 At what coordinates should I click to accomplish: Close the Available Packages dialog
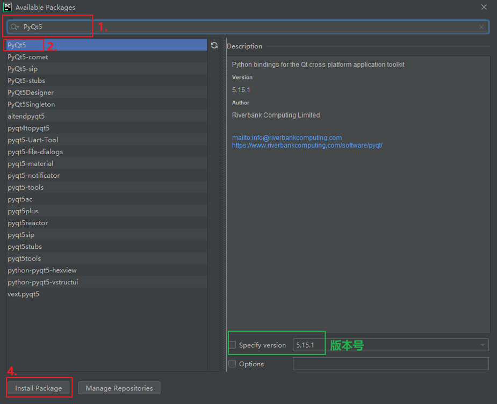pos(484,7)
